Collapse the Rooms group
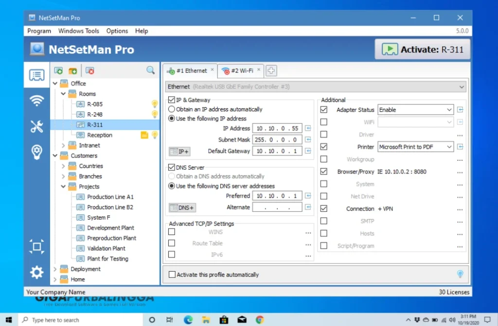 62,93
